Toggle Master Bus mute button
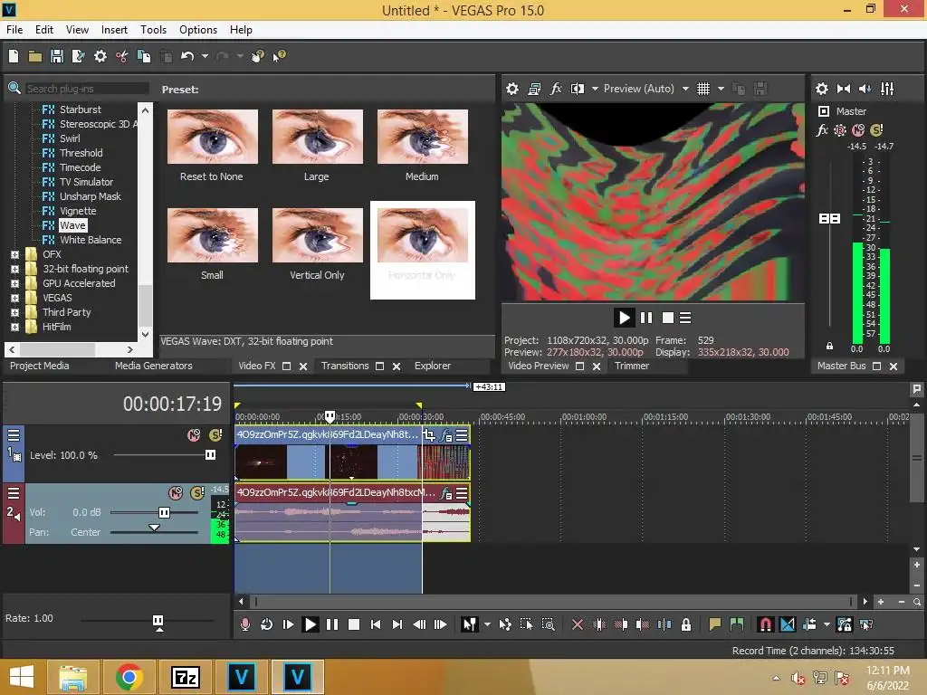 [x=858, y=130]
